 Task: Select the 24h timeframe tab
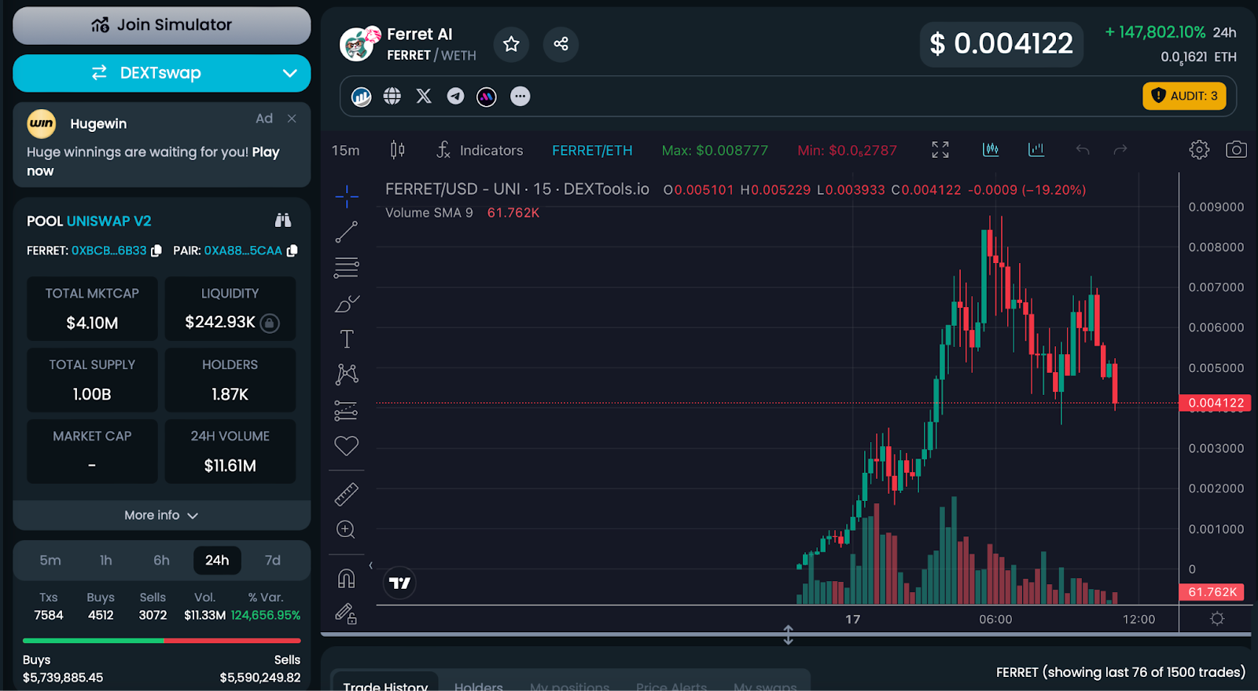pyautogui.click(x=217, y=560)
